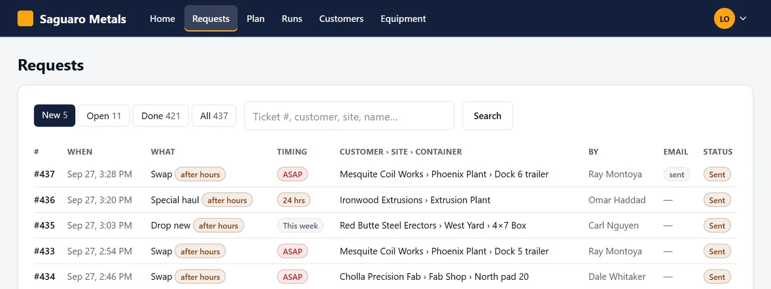The height and width of the screenshot is (289, 771).
Task: Click the EMAIL column header
Action: coord(676,152)
